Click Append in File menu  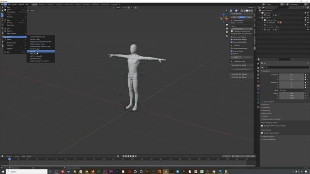(15, 31)
